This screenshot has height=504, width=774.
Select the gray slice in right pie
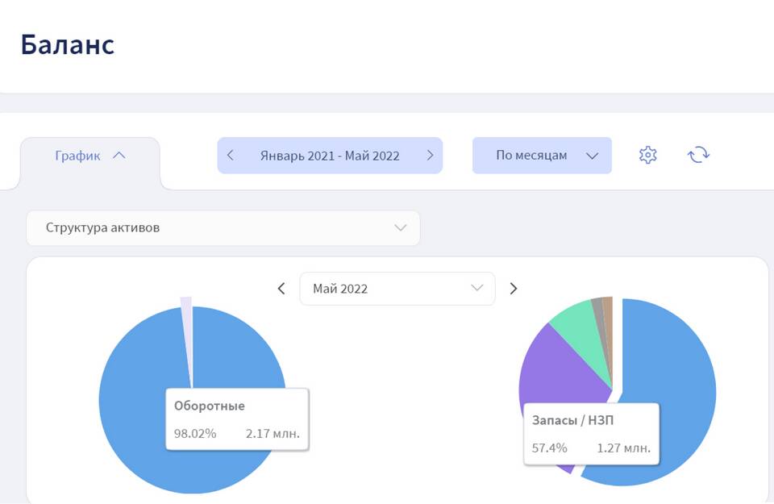pos(599,316)
